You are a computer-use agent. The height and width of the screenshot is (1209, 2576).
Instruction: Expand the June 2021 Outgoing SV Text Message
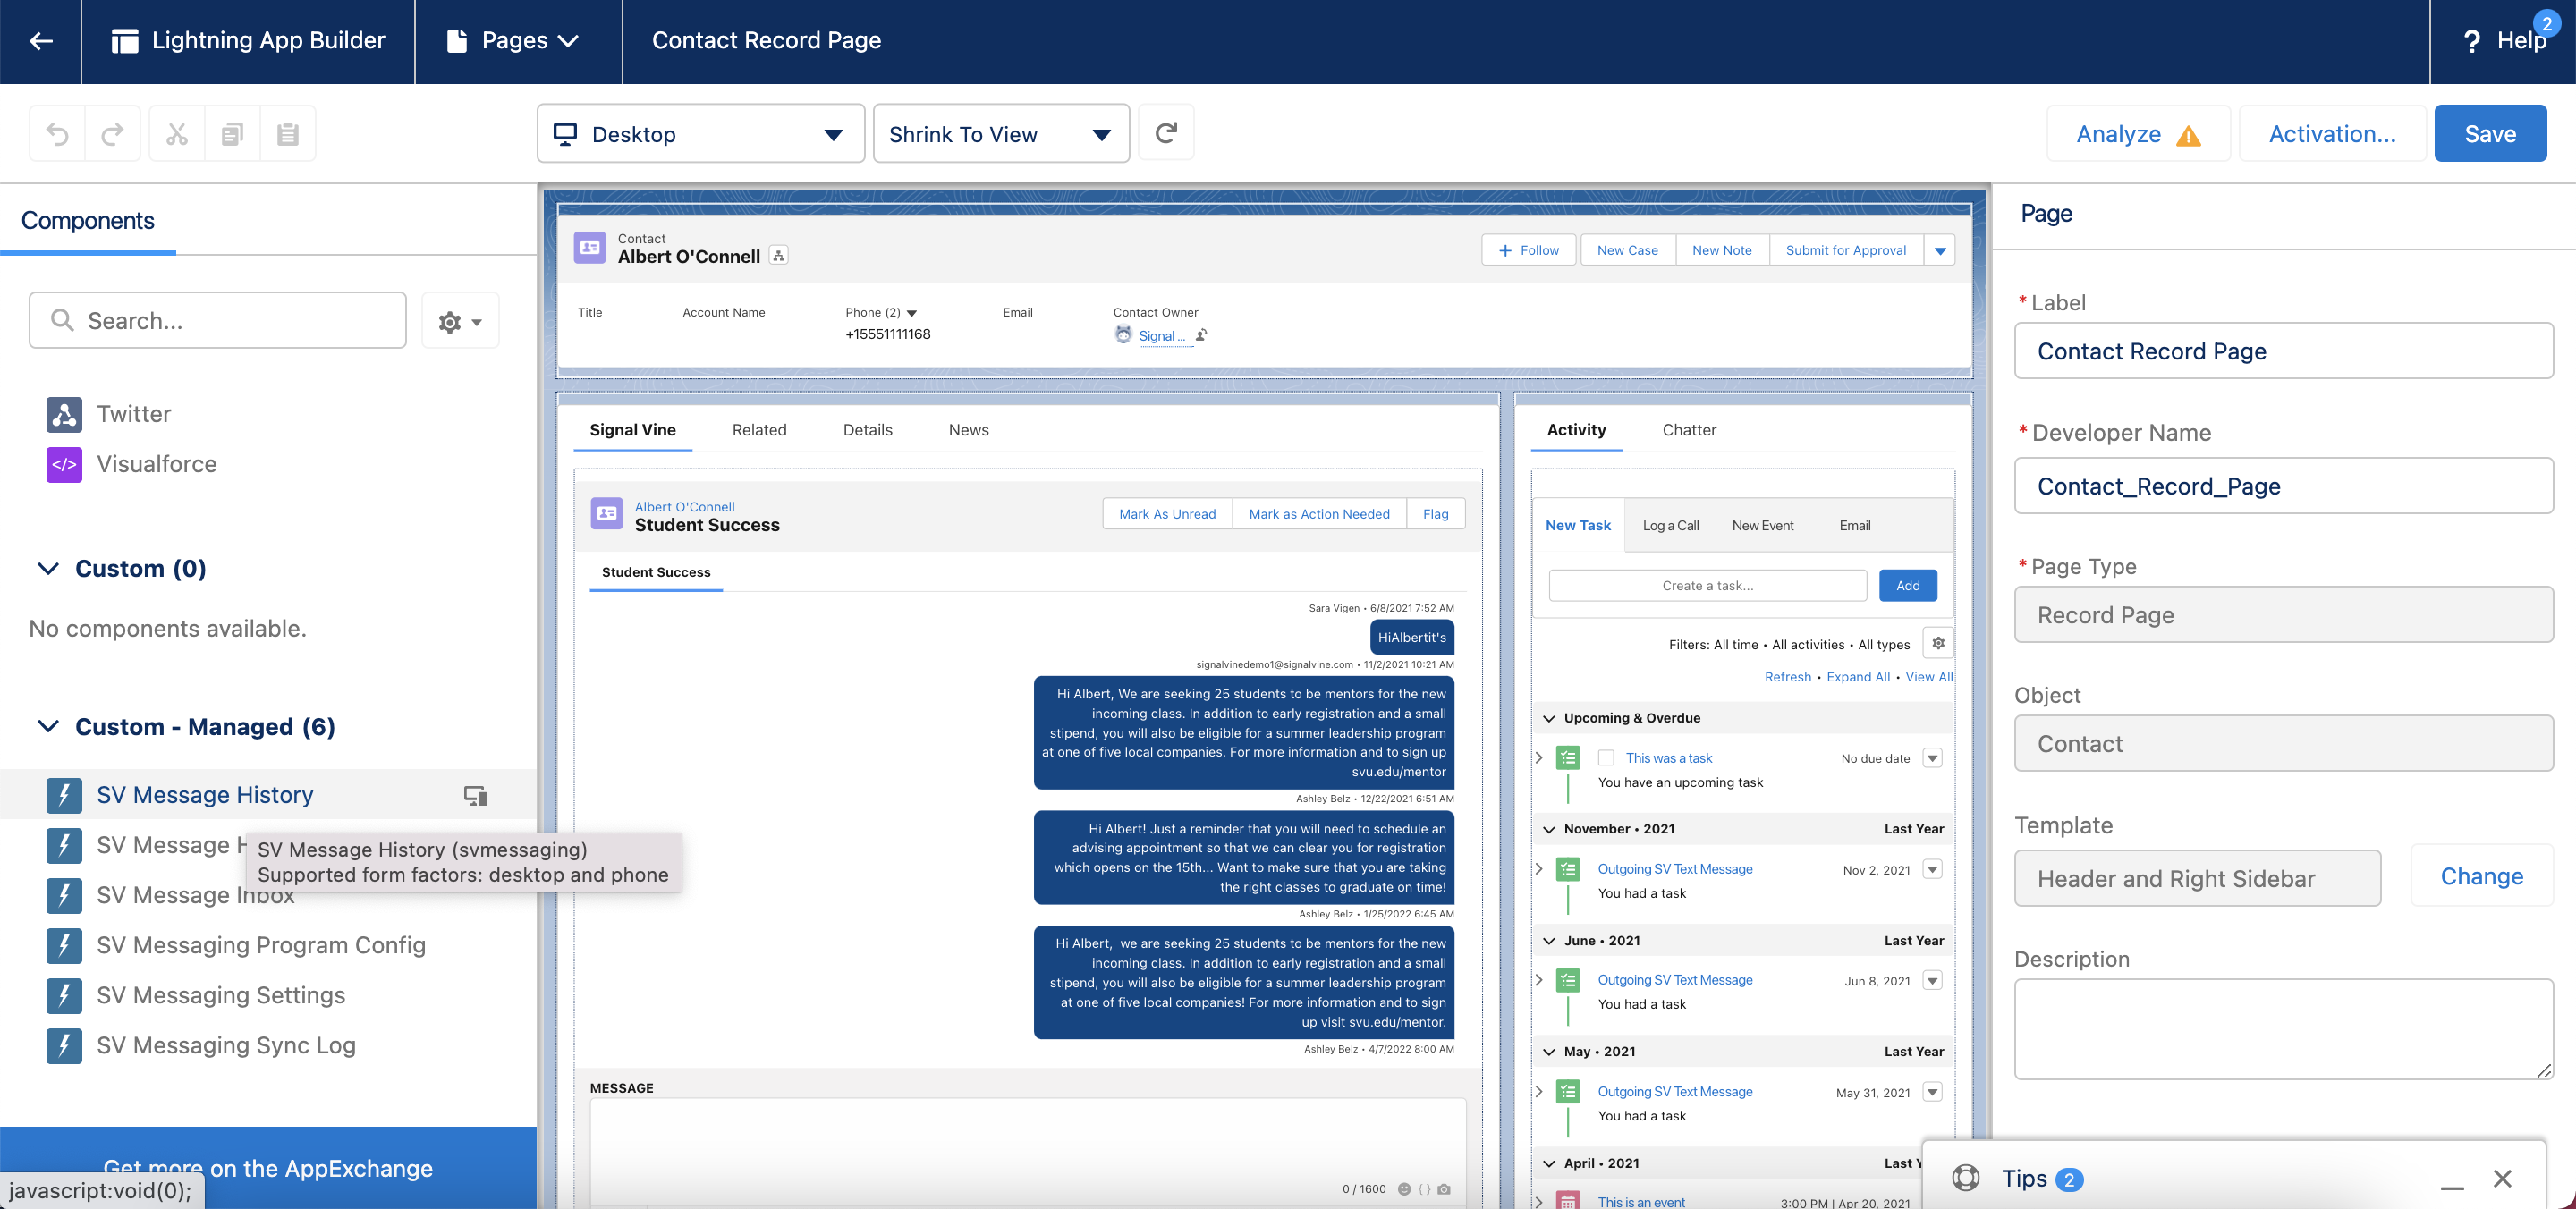pos(1539,980)
